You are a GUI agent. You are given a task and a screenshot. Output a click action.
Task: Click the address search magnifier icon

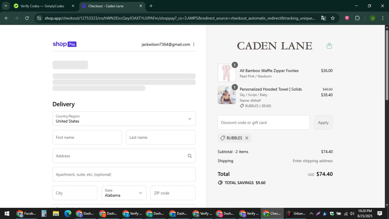coord(190,156)
